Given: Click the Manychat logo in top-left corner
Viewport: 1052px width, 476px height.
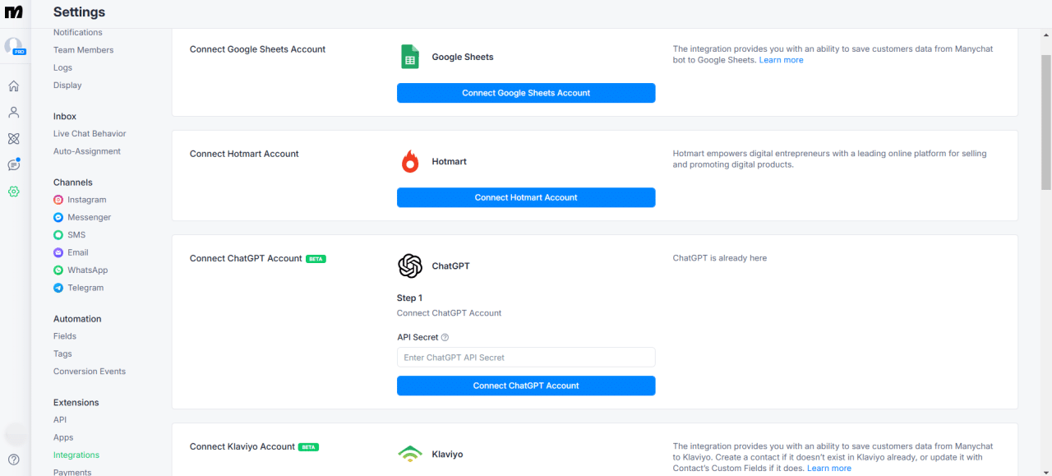Looking at the screenshot, I should [14, 12].
